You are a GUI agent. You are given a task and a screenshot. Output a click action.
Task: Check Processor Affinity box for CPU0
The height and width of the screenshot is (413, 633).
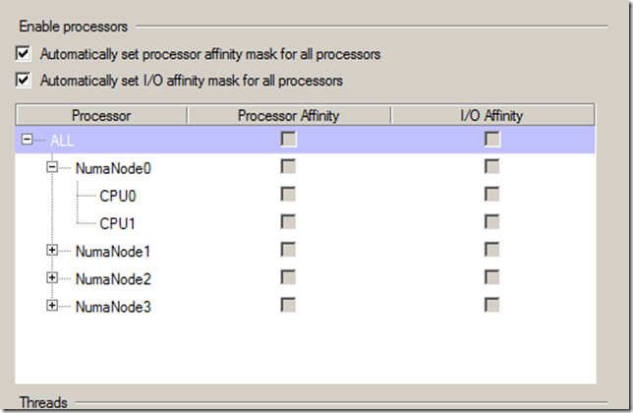pyautogui.click(x=289, y=196)
